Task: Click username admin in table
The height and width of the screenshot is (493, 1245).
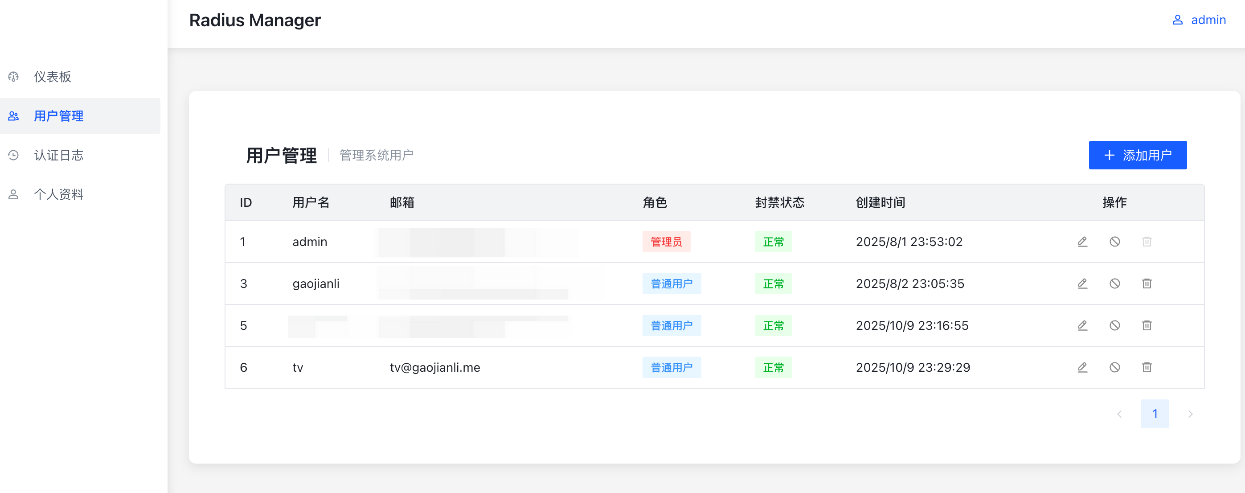Action: click(310, 242)
